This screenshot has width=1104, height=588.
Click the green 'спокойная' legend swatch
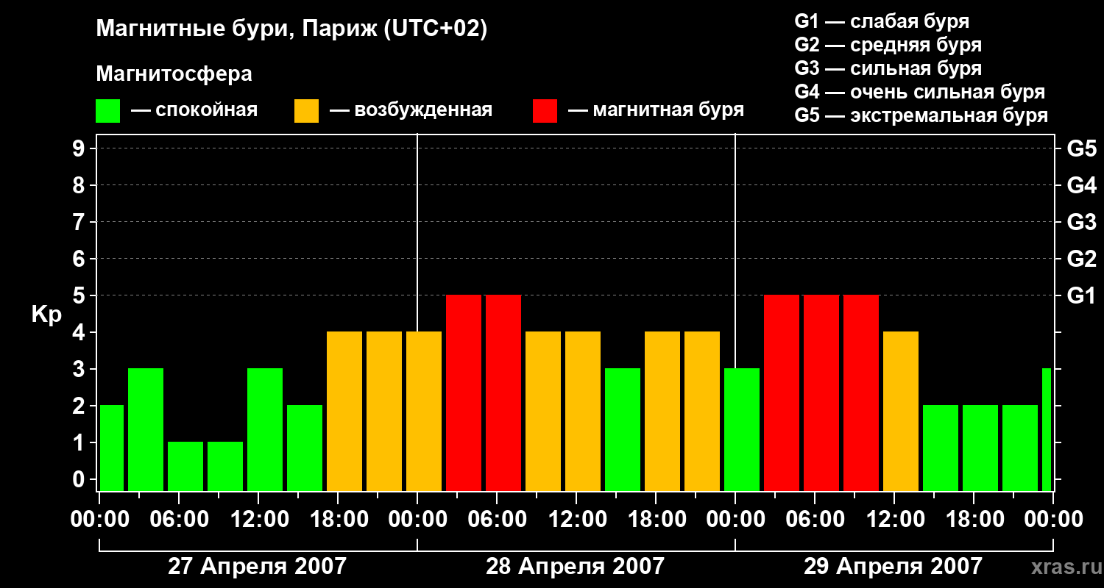pyautogui.click(x=107, y=111)
